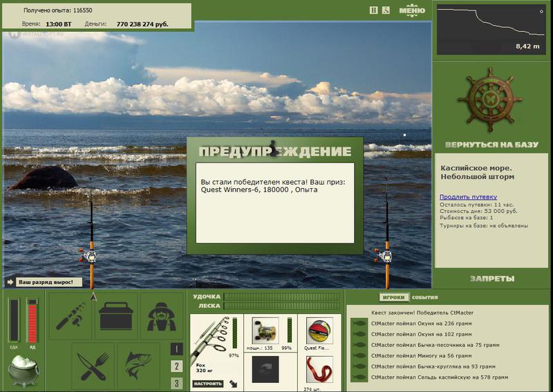Click fish icon beside Бычка-песочника на 75 грамм
Screen dimensions: 553x392
(x=359, y=345)
